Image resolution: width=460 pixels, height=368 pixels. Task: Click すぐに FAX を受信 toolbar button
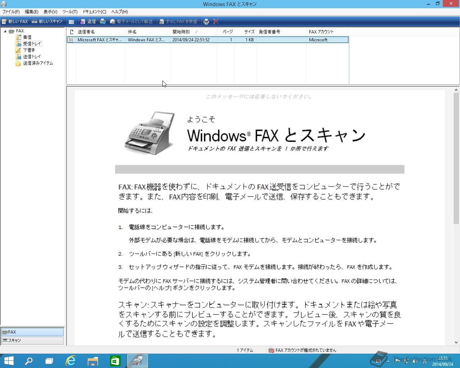[x=178, y=22]
